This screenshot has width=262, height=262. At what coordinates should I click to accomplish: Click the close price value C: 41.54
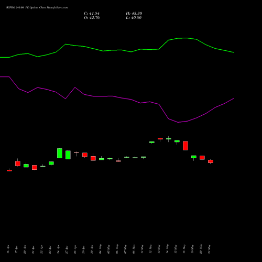[x=92, y=14]
